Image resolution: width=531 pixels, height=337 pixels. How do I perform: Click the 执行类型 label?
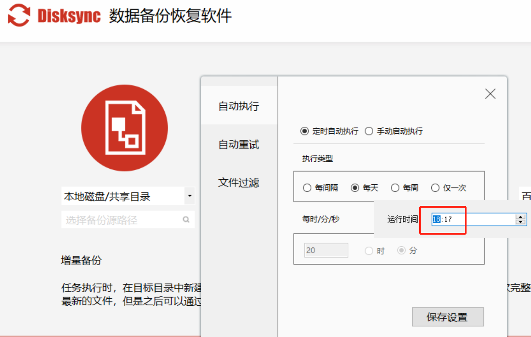coord(318,158)
